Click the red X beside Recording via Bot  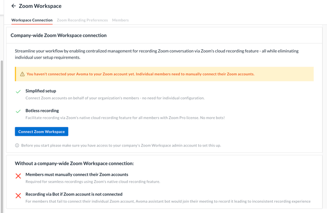point(18,196)
